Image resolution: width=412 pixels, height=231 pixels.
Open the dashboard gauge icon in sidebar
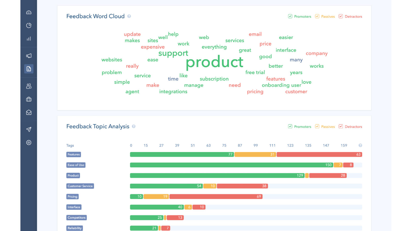[x=29, y=12]
